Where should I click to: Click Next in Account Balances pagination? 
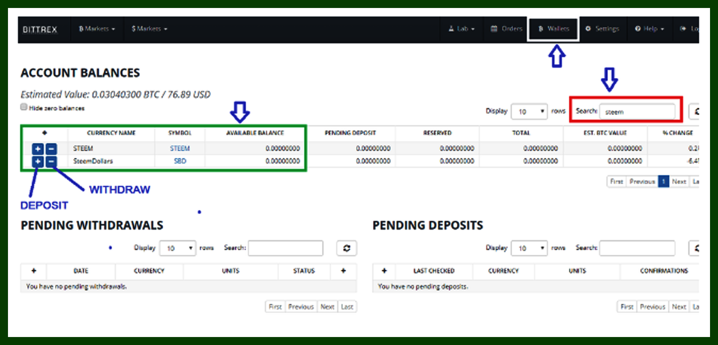[679, 181]
